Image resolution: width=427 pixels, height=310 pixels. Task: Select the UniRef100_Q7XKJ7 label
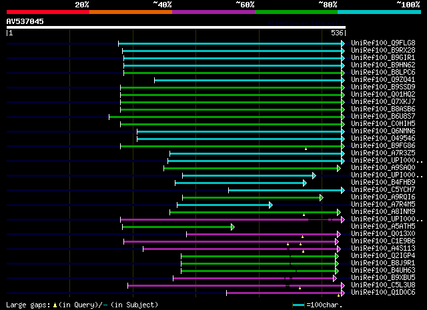coord(383,102)
